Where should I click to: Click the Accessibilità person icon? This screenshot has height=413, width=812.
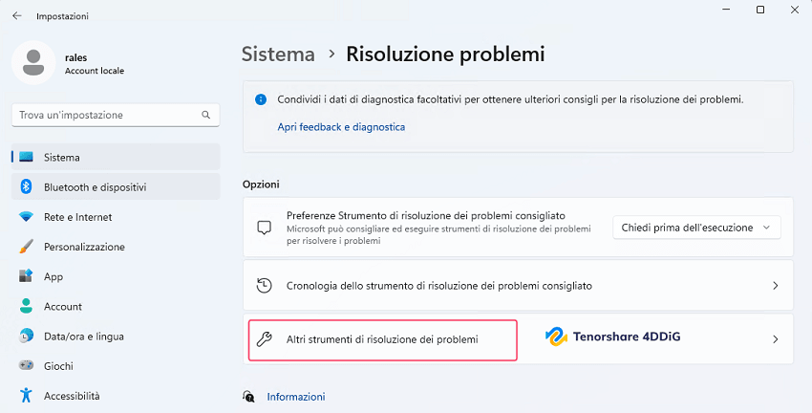(x=27, y=395)
